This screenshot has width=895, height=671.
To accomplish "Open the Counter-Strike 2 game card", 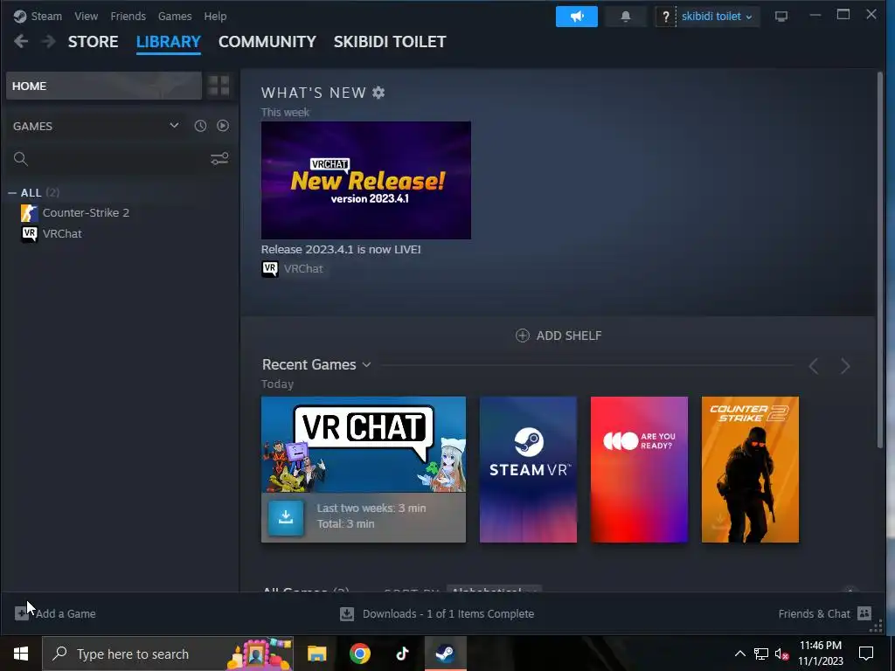I will (750, 469).
